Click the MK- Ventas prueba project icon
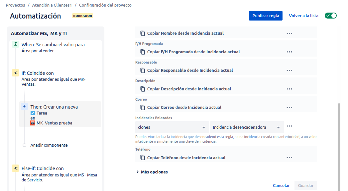The height and width of the screenshot is (191, 348). click(33, 123)
